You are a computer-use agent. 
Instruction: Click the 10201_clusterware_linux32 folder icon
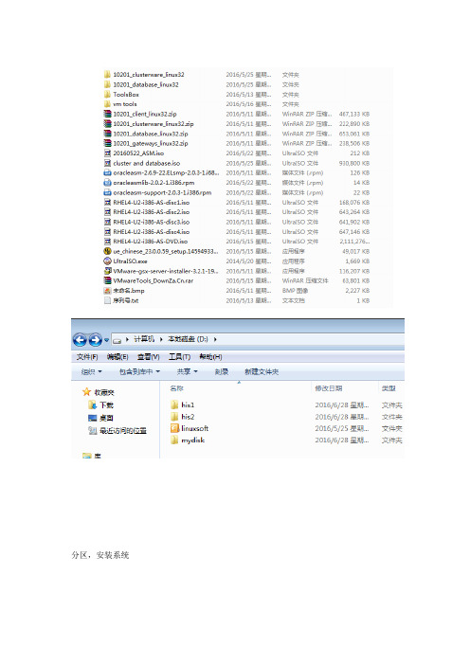[107, 75]
